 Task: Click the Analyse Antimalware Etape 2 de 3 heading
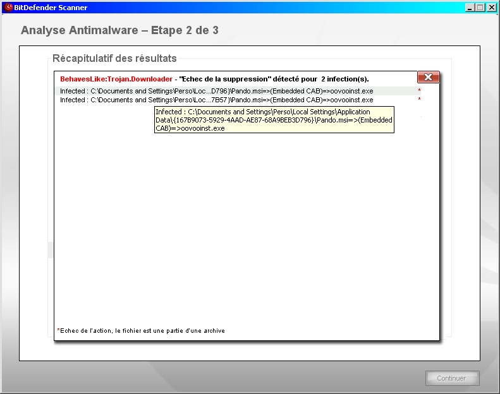pos(119,30)
